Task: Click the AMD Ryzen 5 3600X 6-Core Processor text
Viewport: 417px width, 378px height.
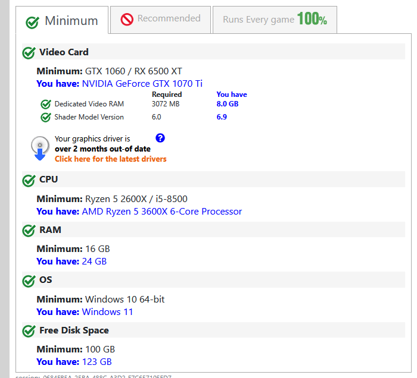Action: pyautogui.click(x=161, y=212)
